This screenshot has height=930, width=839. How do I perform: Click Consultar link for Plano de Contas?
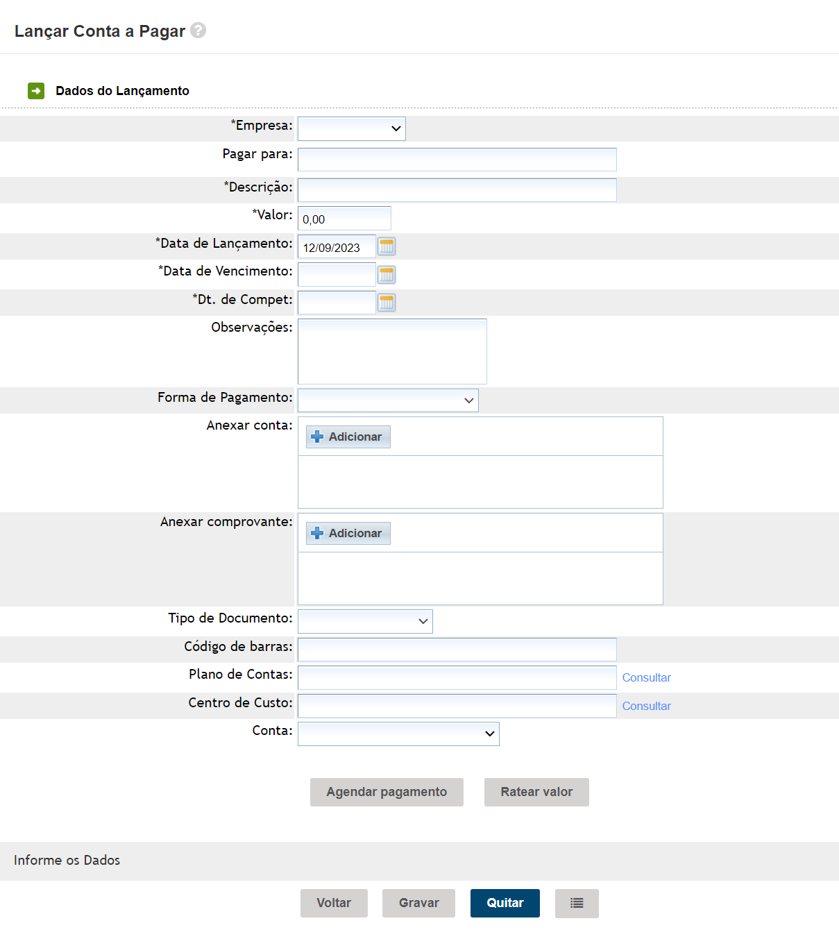[x=646, y=677]
